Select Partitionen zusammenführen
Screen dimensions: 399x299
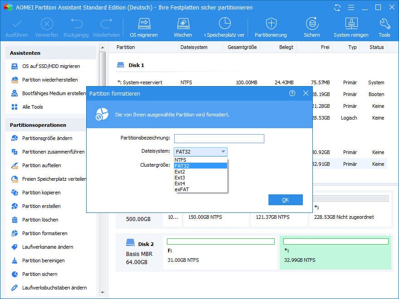click(x=48, y=152)
